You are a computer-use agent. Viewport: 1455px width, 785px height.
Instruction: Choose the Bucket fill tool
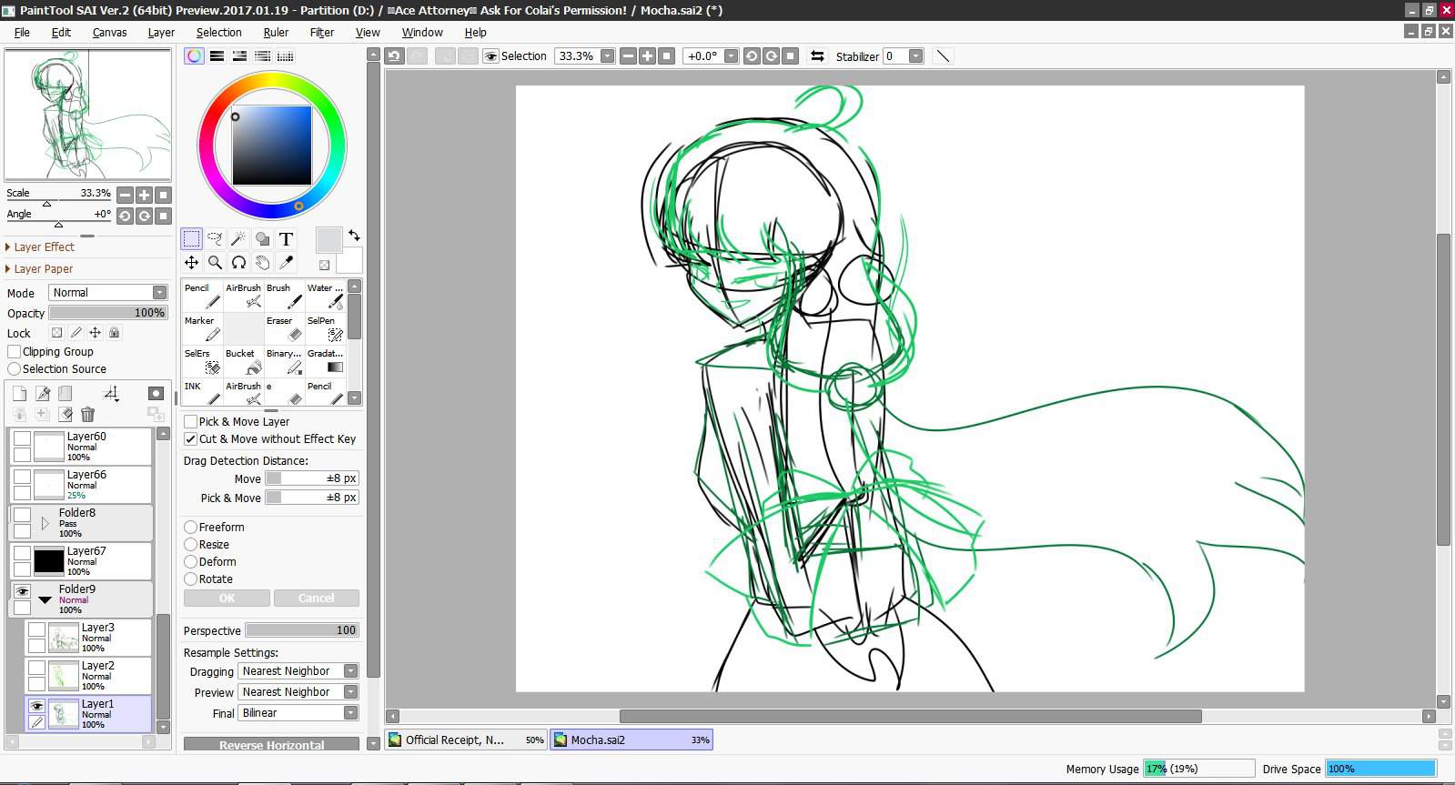(243, 361)
